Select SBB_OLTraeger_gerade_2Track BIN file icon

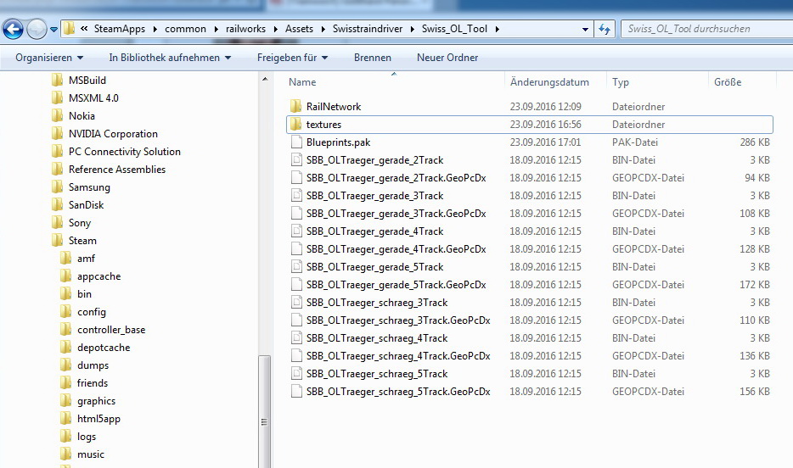(296, 160)
